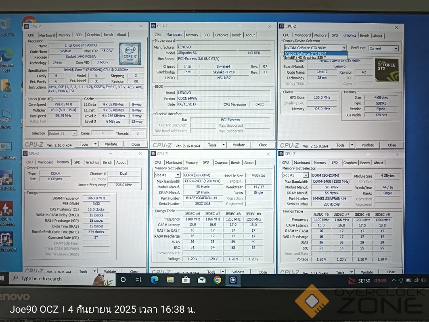
Task: Switch to Memory tab in the Mainboard window
Action: click(x=192, y=35)
